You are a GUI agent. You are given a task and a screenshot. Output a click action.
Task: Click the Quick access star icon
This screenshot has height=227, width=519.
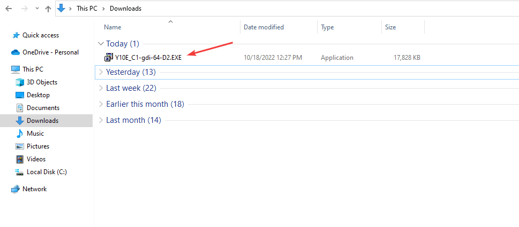click(16, 35)
